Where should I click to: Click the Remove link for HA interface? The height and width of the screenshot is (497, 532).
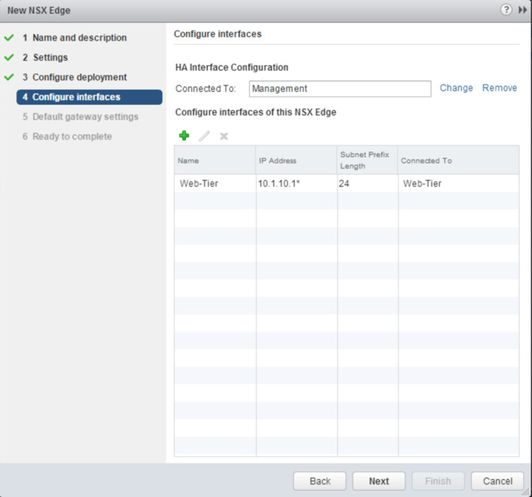[x=500, y=88]
